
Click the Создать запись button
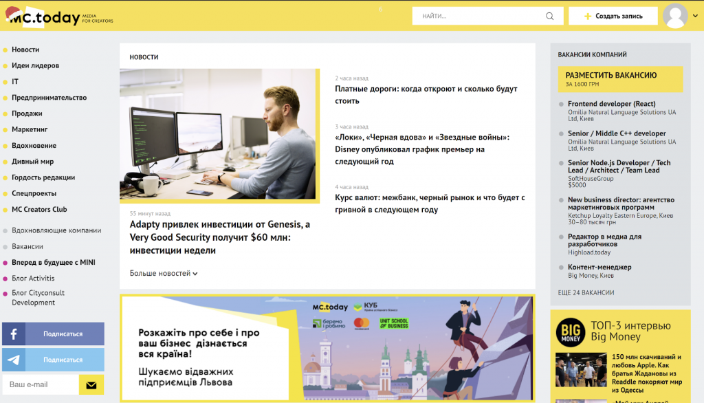pos(613,17)
